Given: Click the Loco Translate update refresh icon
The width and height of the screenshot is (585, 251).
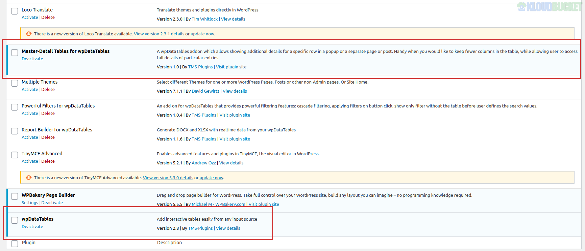Looking at the screenshot, I should coord(29,34).
